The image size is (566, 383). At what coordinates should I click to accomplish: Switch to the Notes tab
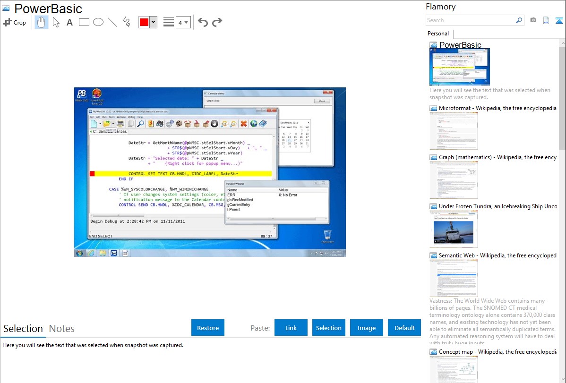pos(62,329)
